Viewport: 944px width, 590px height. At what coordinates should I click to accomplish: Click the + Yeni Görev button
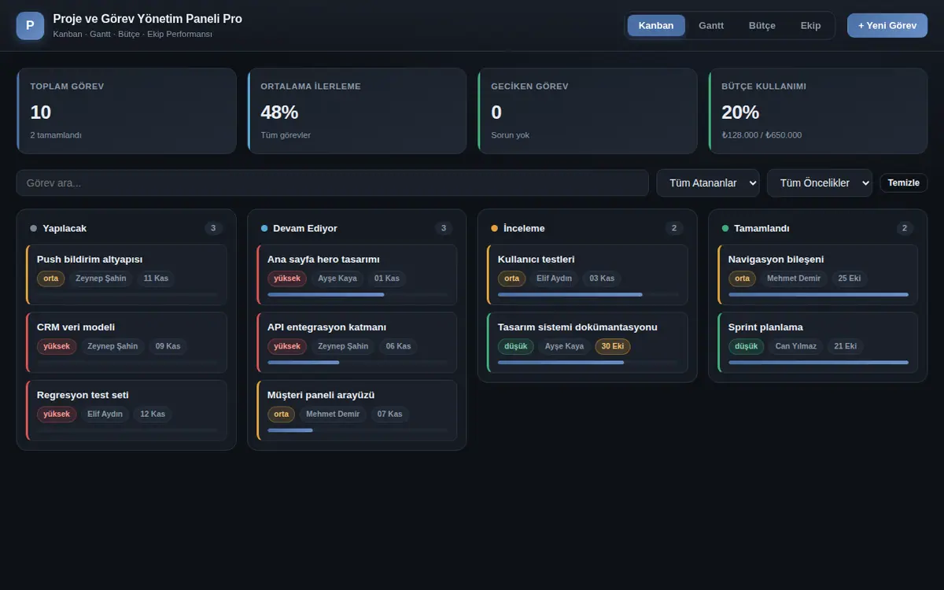(887, 26)
